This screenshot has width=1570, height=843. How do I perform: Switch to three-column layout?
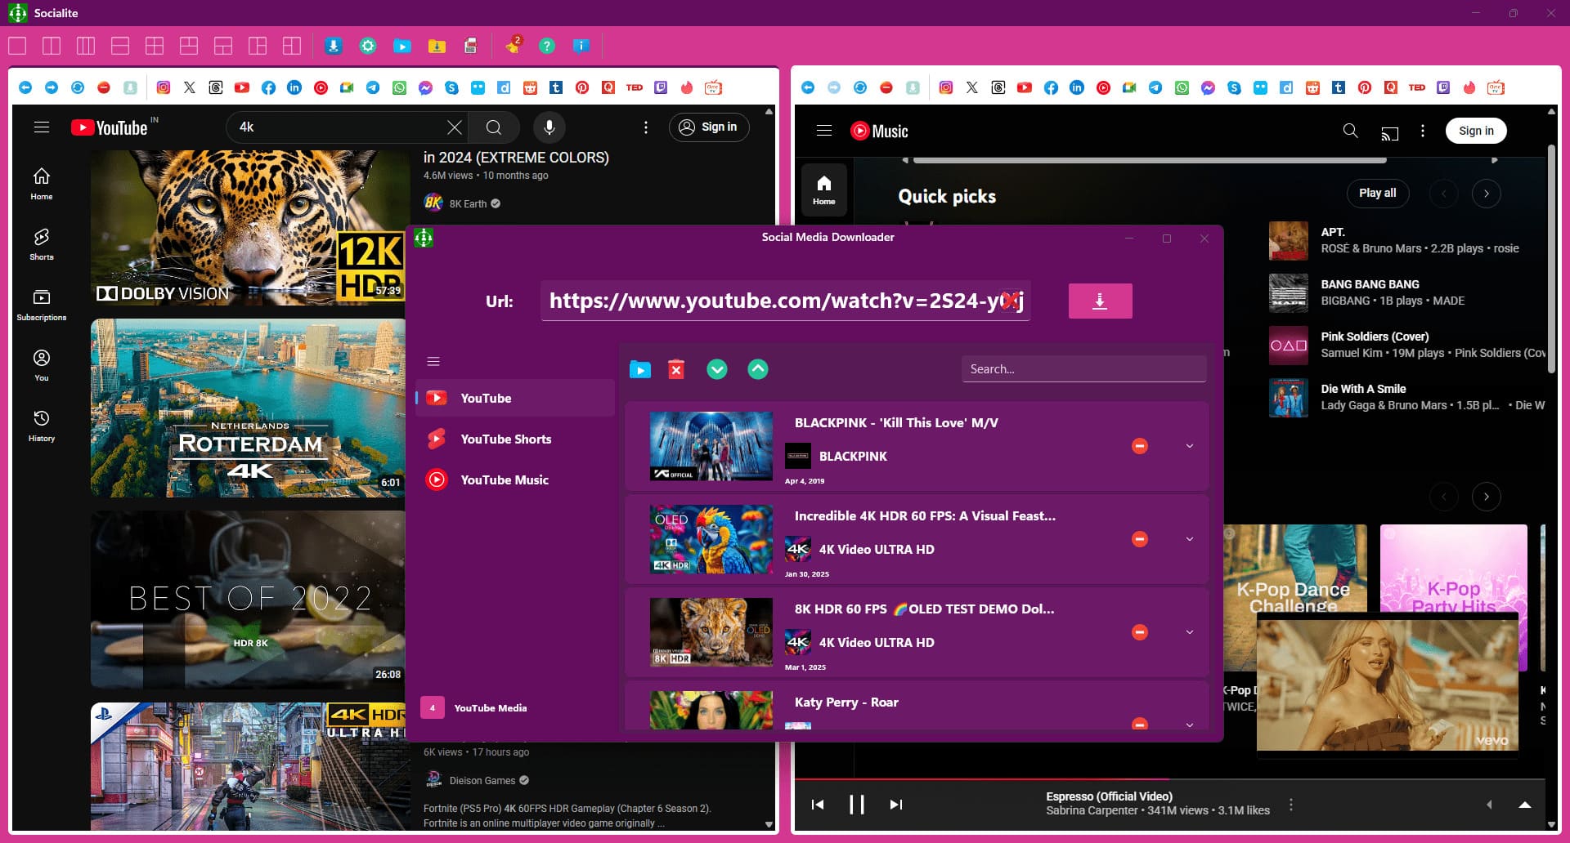pos(86,46)
